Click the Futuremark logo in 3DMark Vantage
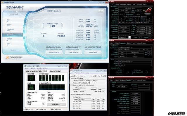The height and width of the screenshot is (116, 187). click(14, 57)
